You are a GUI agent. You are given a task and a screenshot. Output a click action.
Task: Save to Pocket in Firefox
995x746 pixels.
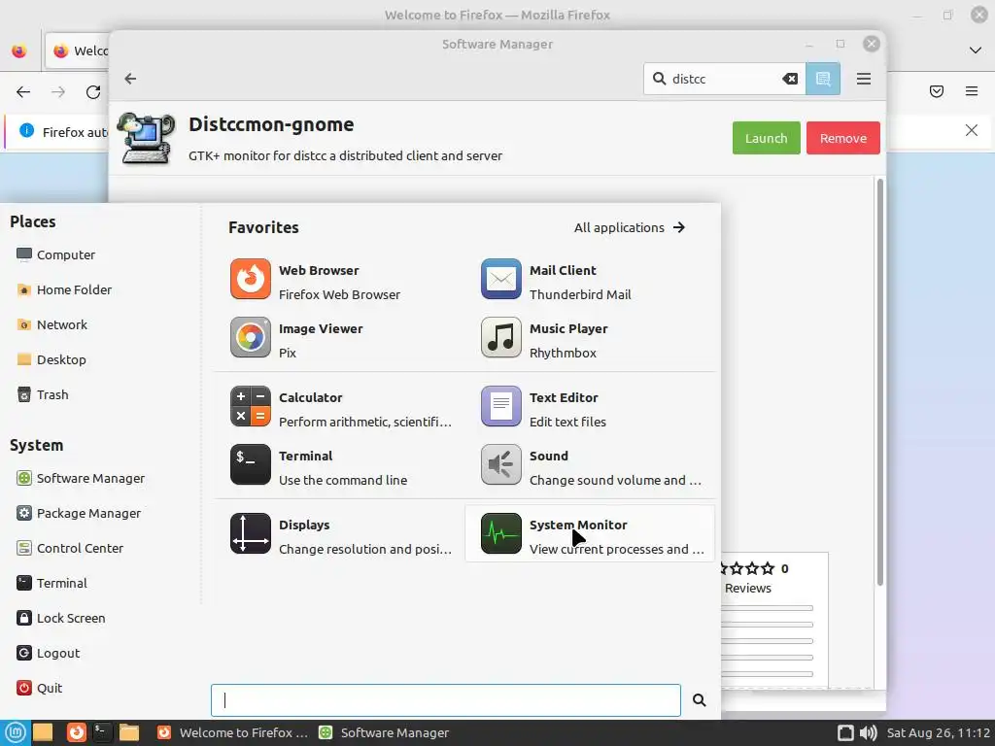click(x=937, y=91)
